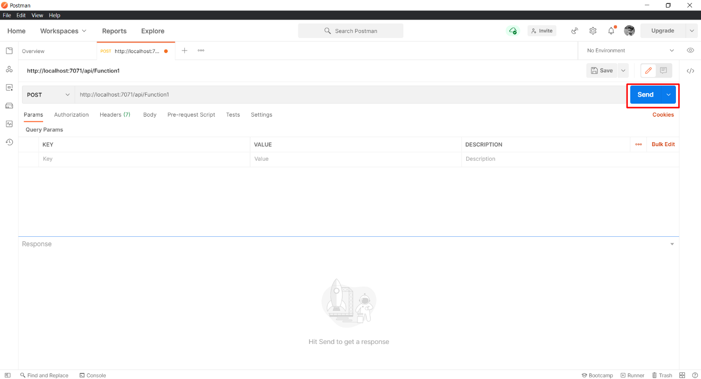Open the Collections sidebar icon
The height and width of the screenshot is (379, 701).
9,51
